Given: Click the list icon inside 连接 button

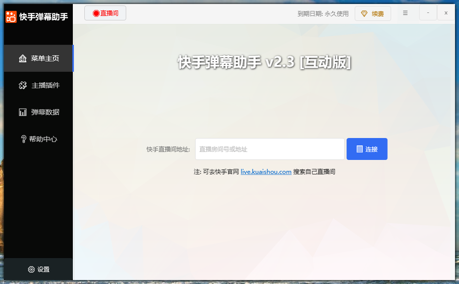Looking at the screenshot, I should click(359, 149).
